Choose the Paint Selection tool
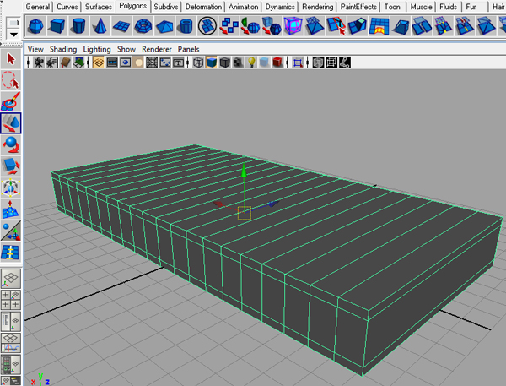The image size is (506, 386). click(12, 103)
